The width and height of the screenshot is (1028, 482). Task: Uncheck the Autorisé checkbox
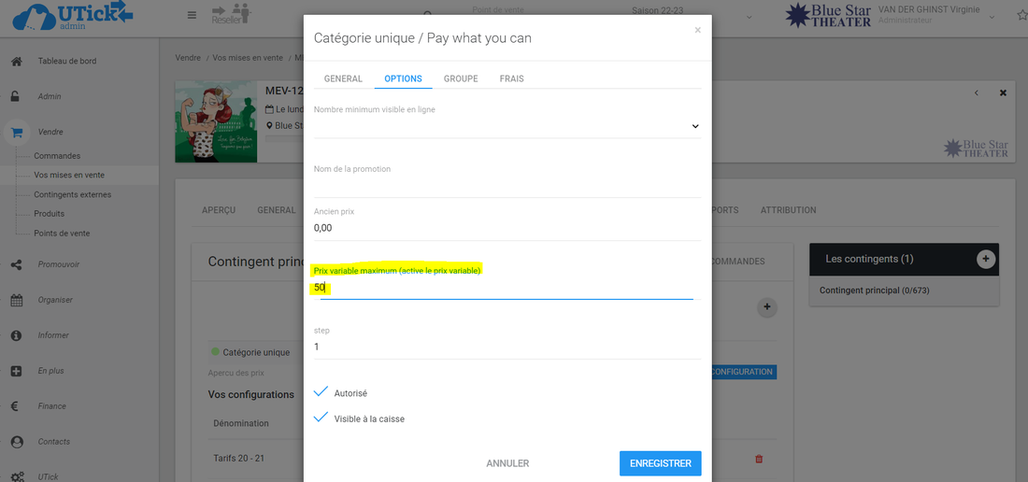(x=321, y=392)
